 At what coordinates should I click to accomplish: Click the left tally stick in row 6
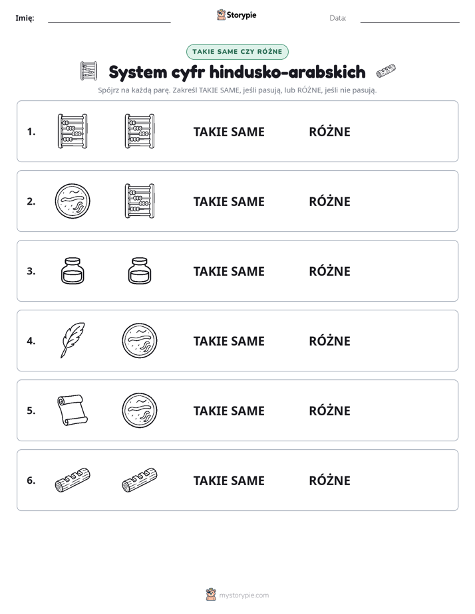point(73,480)
